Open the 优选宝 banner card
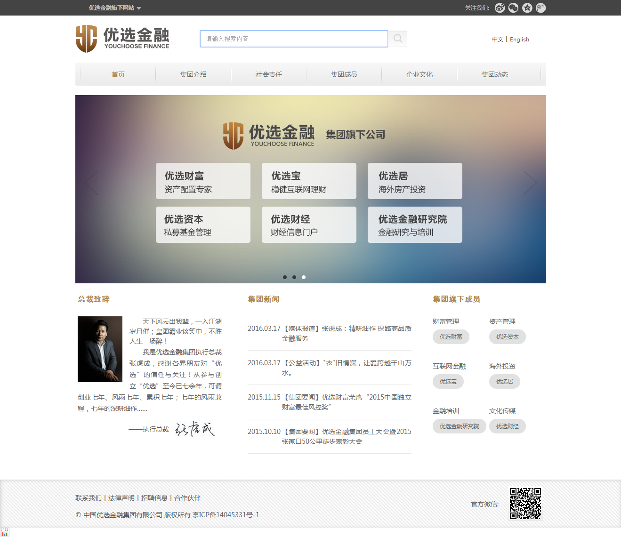621x537 pixels. pos(309,181)
